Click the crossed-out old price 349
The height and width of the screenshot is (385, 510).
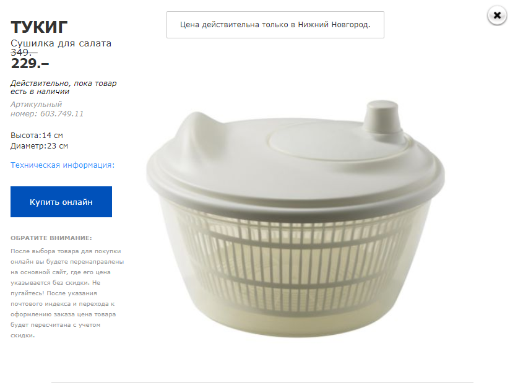coord(24,52)
